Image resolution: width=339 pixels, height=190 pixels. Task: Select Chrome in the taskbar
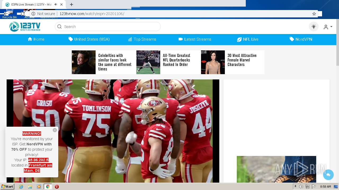(x=48, y=187)
